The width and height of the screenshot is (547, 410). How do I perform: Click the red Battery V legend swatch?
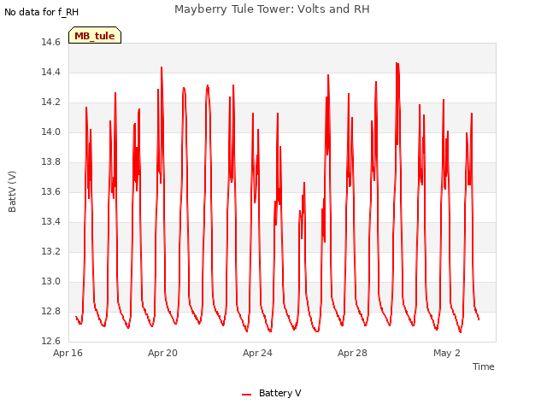(x=247, y=395)
